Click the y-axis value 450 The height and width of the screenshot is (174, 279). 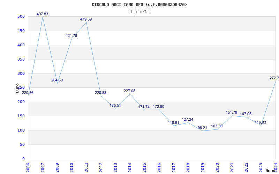[21, 31]
